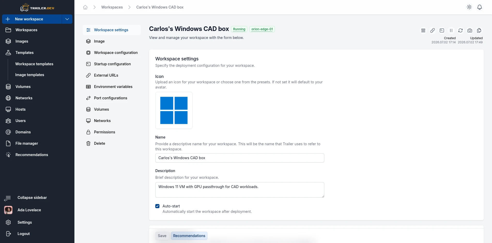Go to the home breadcrumb icon
The image size is (492, 243).
tap(85, 7)
